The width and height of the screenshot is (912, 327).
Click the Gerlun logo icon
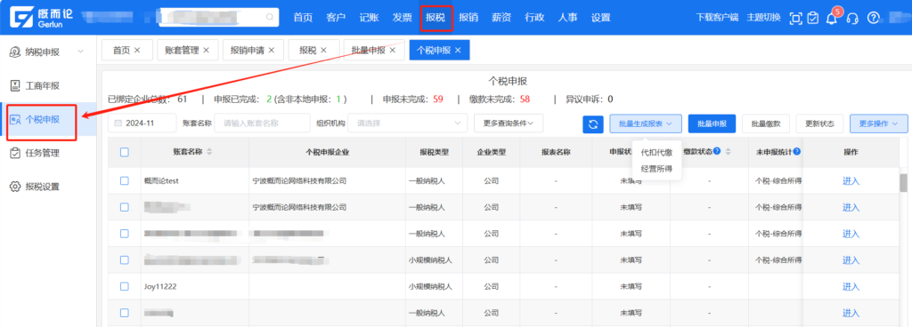coord(21,17)
